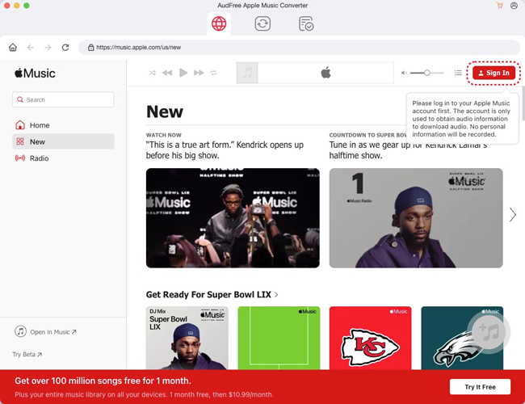Navigate forward with the right arrow
525x404 pixels.
click(48, 47)
